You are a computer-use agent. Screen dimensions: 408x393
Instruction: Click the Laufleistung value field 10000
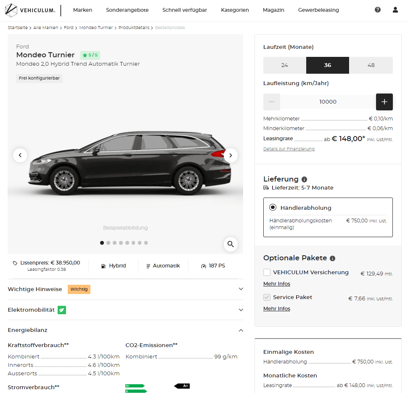(328, 102)
